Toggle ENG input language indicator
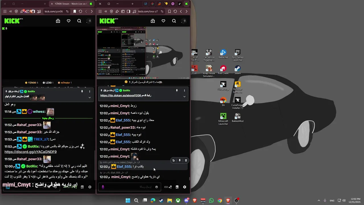This screenshot has height=205, width=364. 332,200
